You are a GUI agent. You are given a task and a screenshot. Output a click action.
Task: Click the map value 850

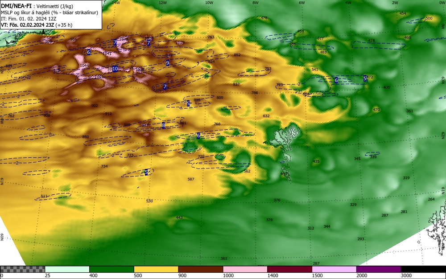(85, 137)
